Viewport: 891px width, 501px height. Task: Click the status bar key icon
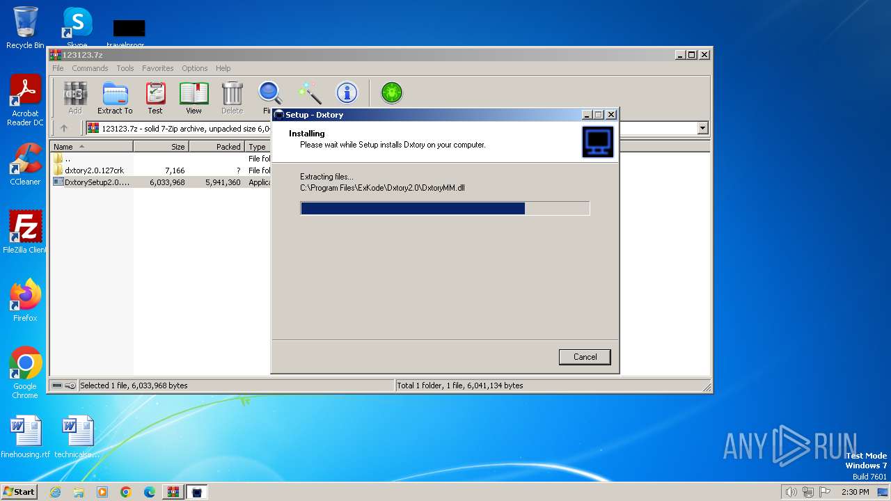coord(70,385)
